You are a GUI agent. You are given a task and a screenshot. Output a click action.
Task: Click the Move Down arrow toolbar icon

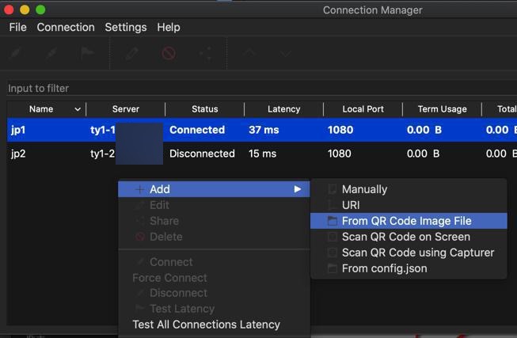(285, 53)
